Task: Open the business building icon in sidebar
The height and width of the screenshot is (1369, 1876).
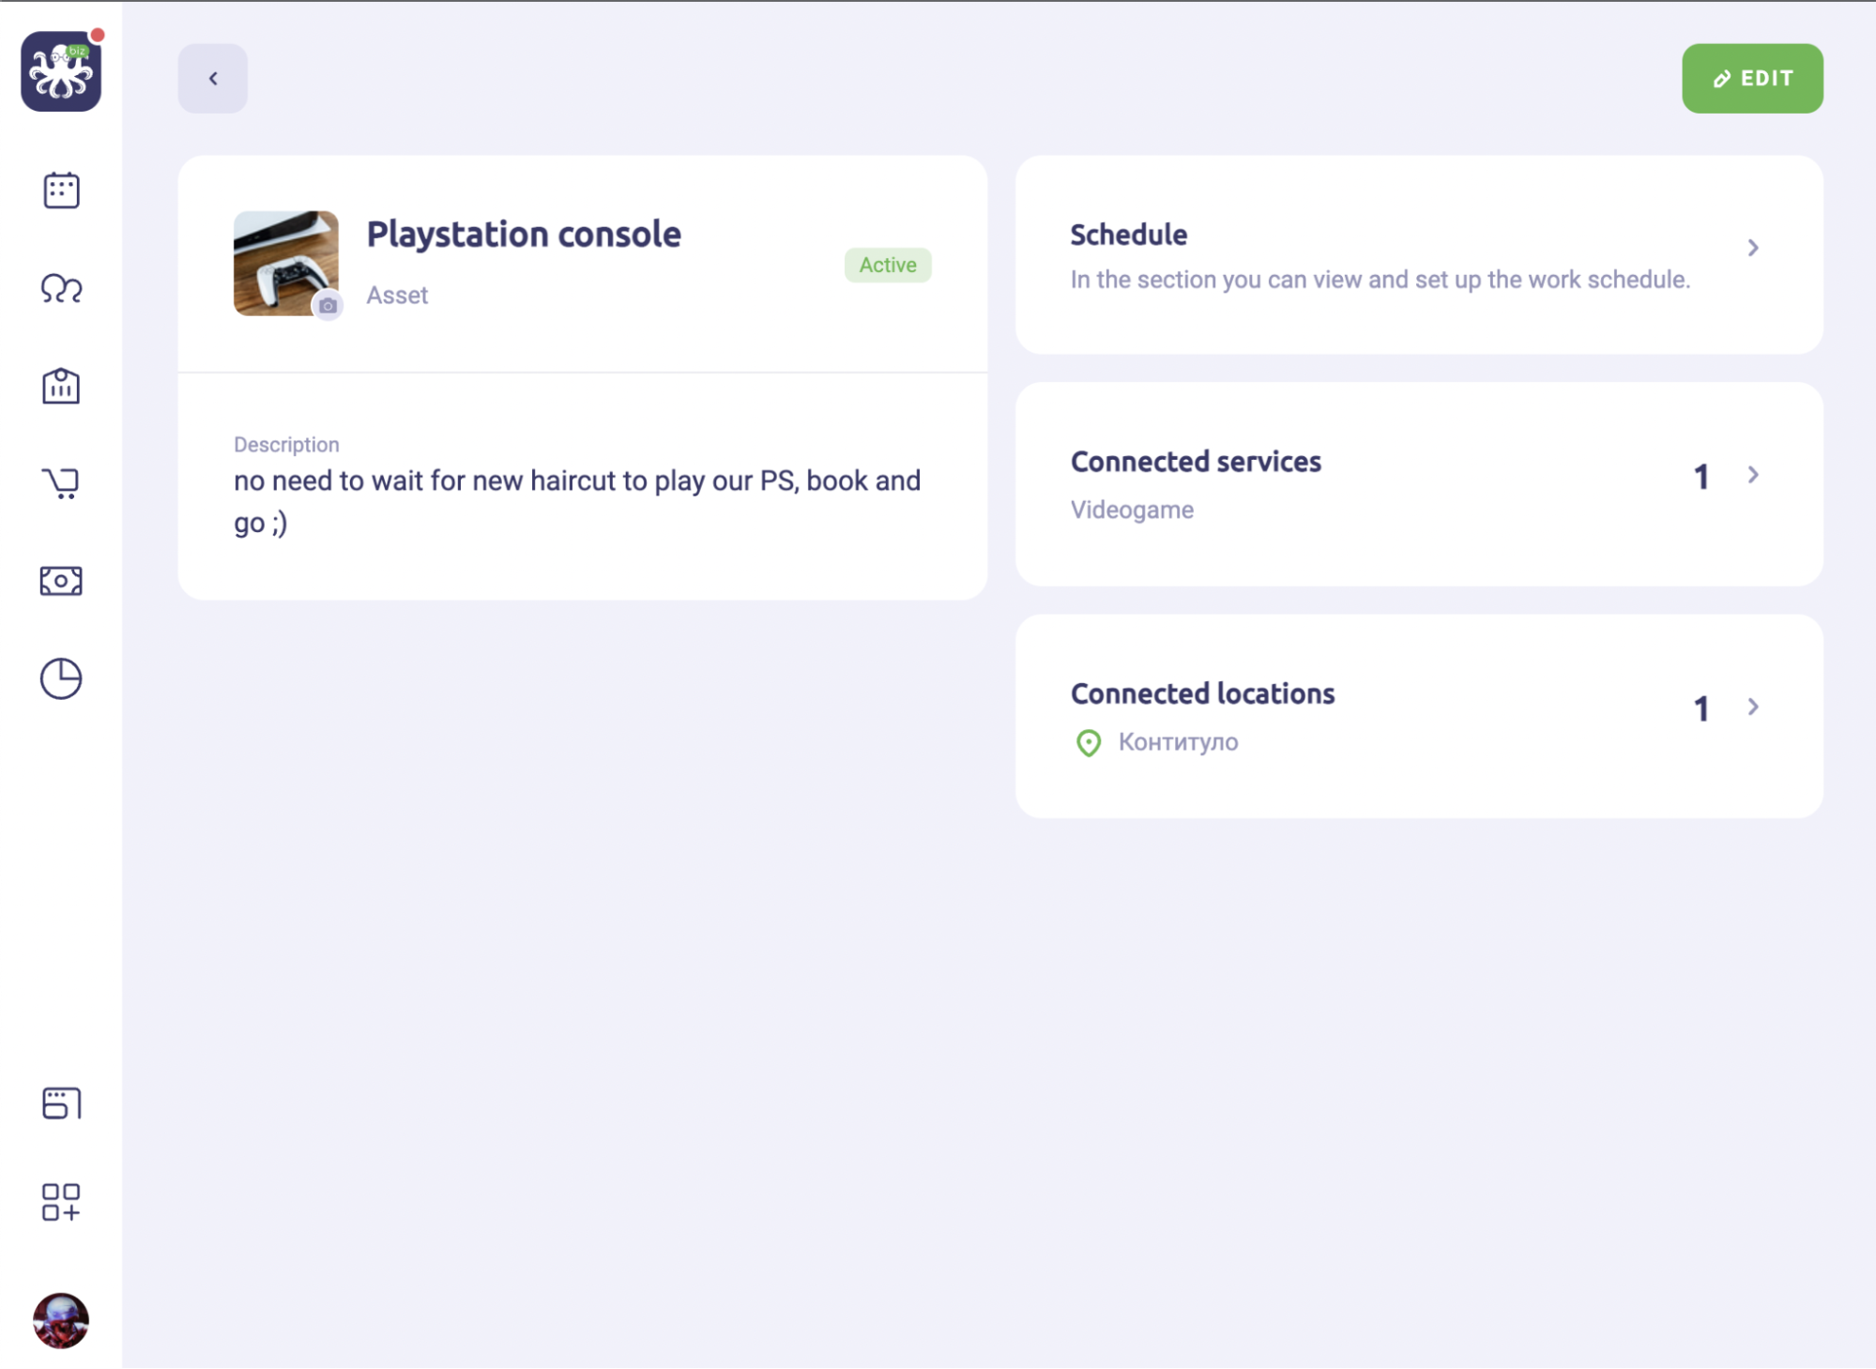Action: point(61,386)
